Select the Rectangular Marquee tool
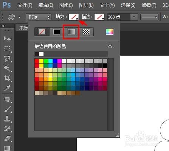 pyautogui.click(x=7, y=48)
